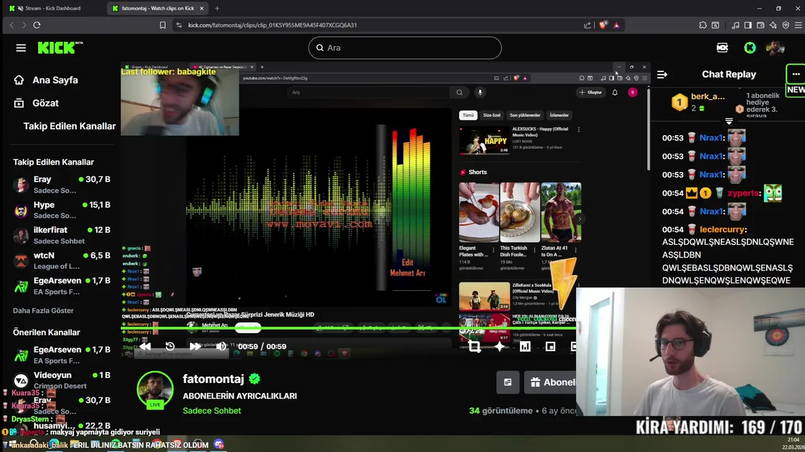Open Hype channel in followed list

pyautogui.click(x=62, y=210)
